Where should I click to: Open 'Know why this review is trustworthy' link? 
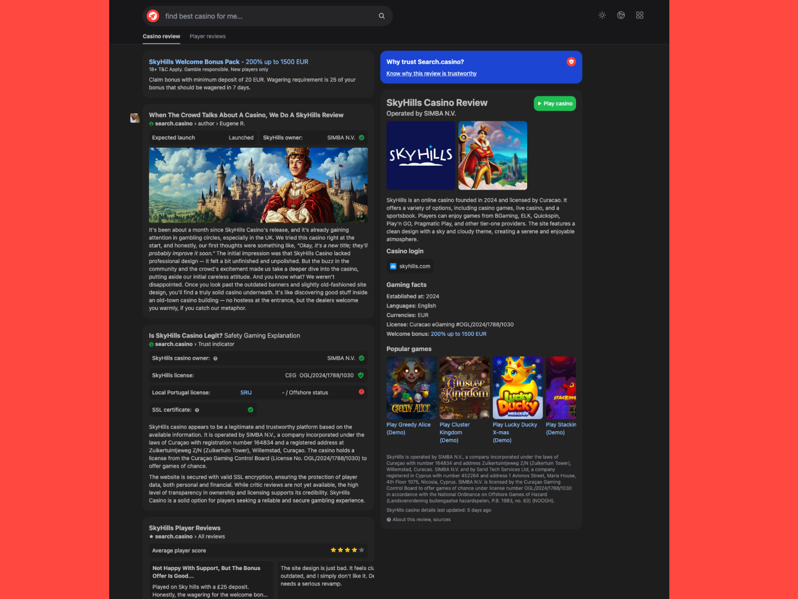click(431, 74)
